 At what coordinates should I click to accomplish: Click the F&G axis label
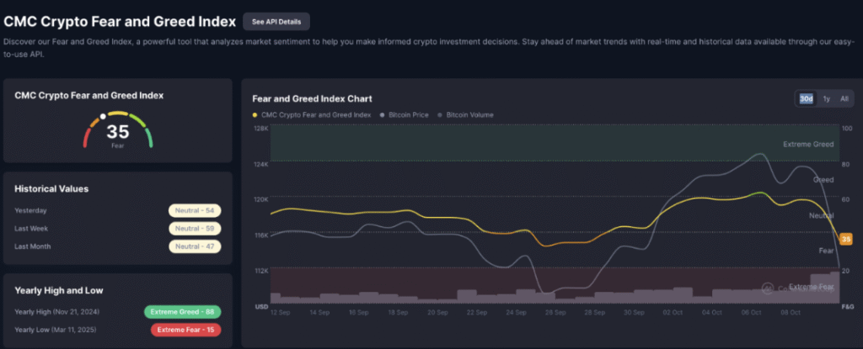tap(846, 307)
